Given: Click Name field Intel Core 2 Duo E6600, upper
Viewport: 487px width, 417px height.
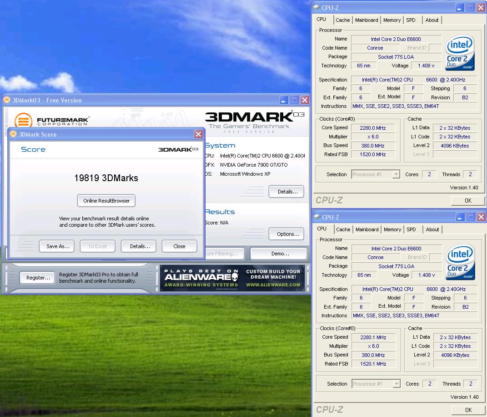Looking at the screenshot, I should click(x=396, y=39).
